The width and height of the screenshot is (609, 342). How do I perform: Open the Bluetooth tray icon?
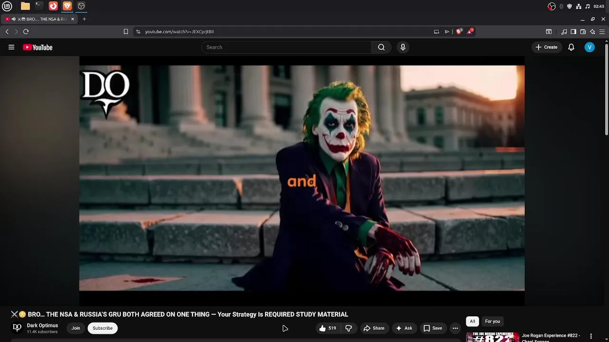[561, 6]
